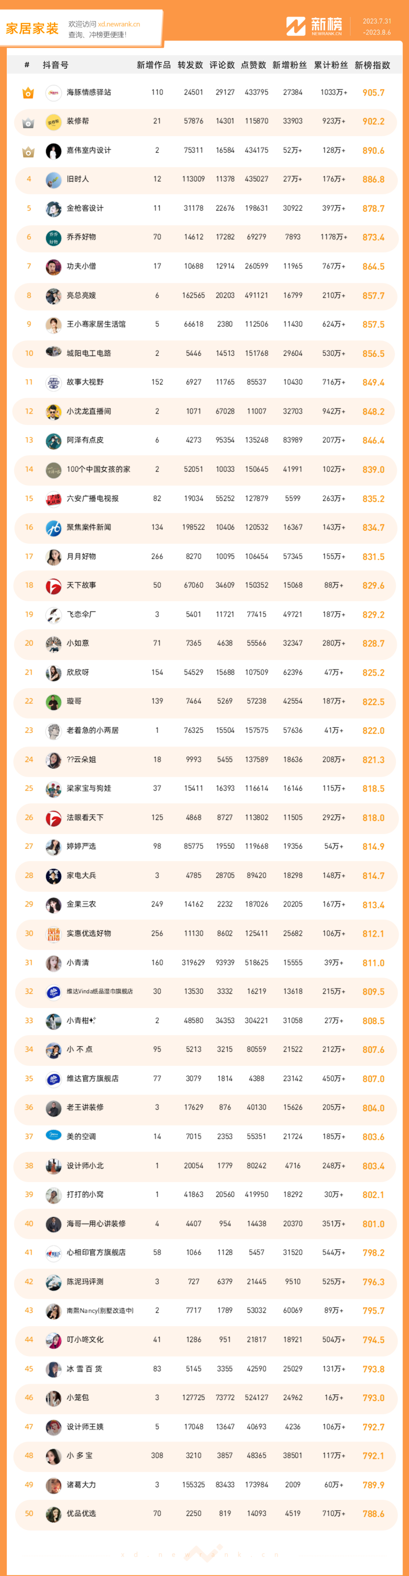Screen dimensions: 409x1576
Task: Click the gold crown rank-one icon
Action: 28,93
